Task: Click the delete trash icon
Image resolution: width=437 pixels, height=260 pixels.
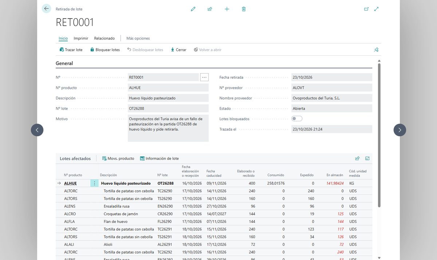Action: pyautogui.click(x=244, y=9)
